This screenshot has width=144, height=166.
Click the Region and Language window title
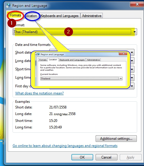point(30,6)
